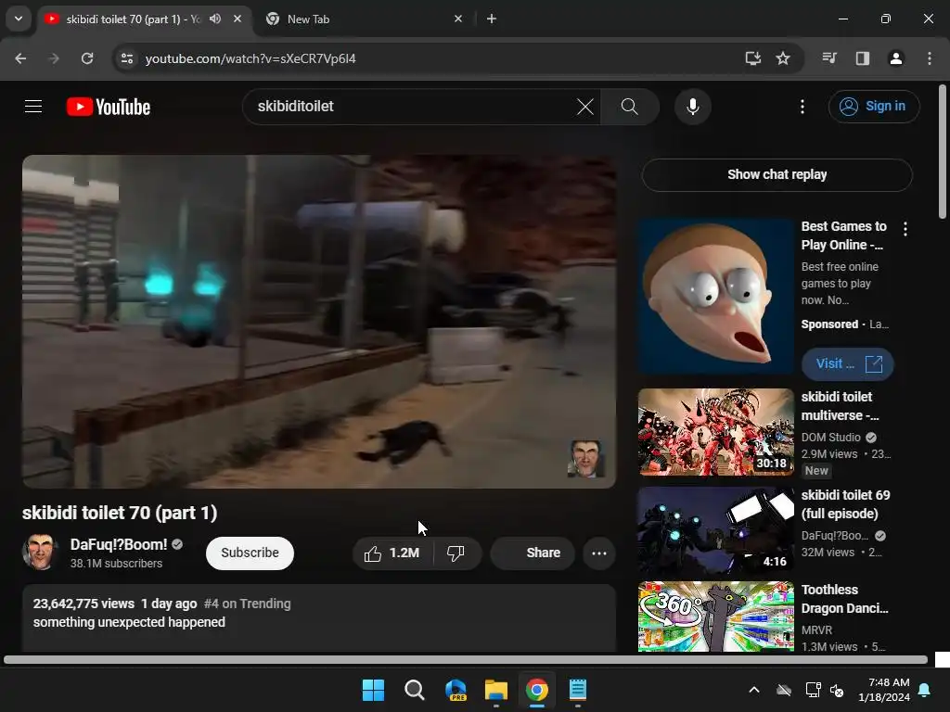Dislike the video with thumbs-down icon
This screenshot has height=712, width=950.
point(456,553)
